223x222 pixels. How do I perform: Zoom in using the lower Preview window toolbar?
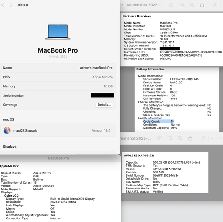(x=180, y=138)
